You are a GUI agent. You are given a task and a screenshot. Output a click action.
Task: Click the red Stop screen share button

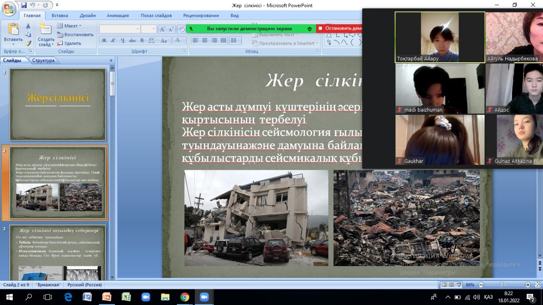pos(340,28)
